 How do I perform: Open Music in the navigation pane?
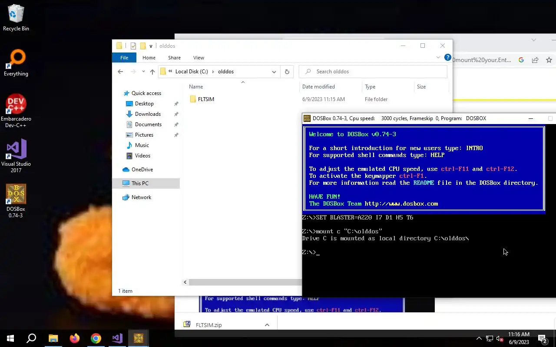[142, 145]
